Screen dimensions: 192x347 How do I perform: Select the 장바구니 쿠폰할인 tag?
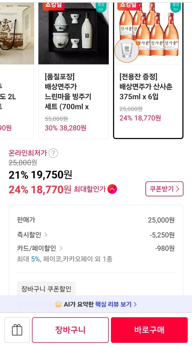click(46, 289)
